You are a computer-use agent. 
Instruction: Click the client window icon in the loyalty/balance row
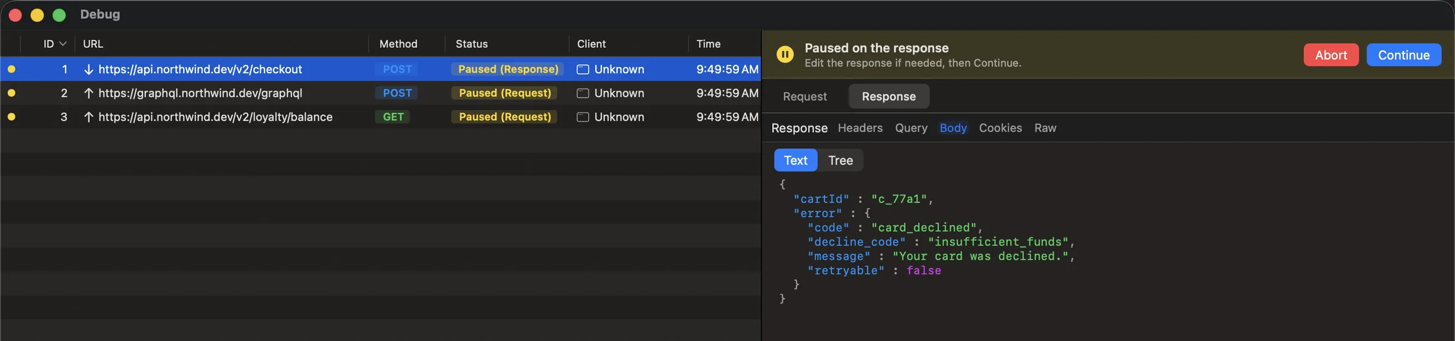[583, 116]
